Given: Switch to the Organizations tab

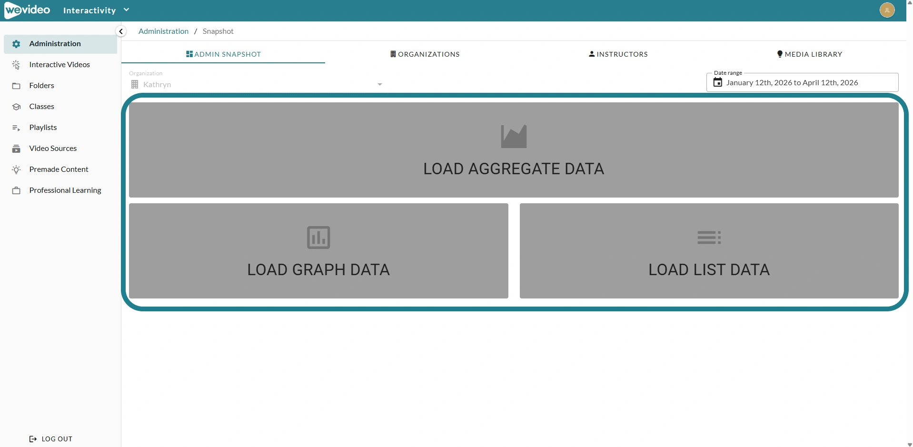Looking at the screenshot, I should tap(425, 54).
